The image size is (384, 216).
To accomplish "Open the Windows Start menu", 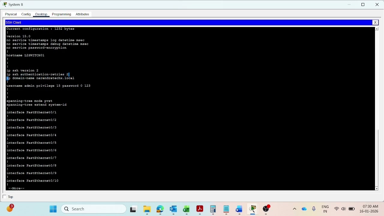I will point(53,209).
